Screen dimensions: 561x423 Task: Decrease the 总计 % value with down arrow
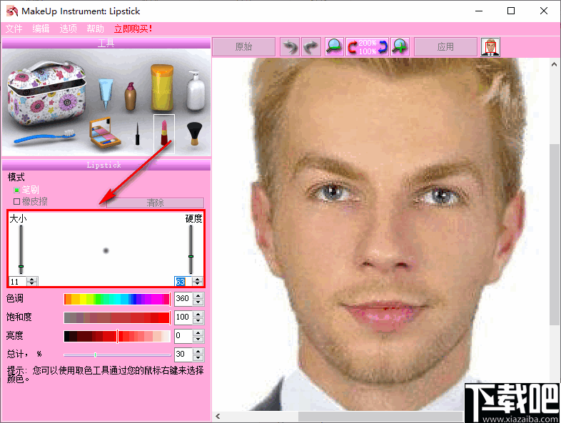point(198,358)
